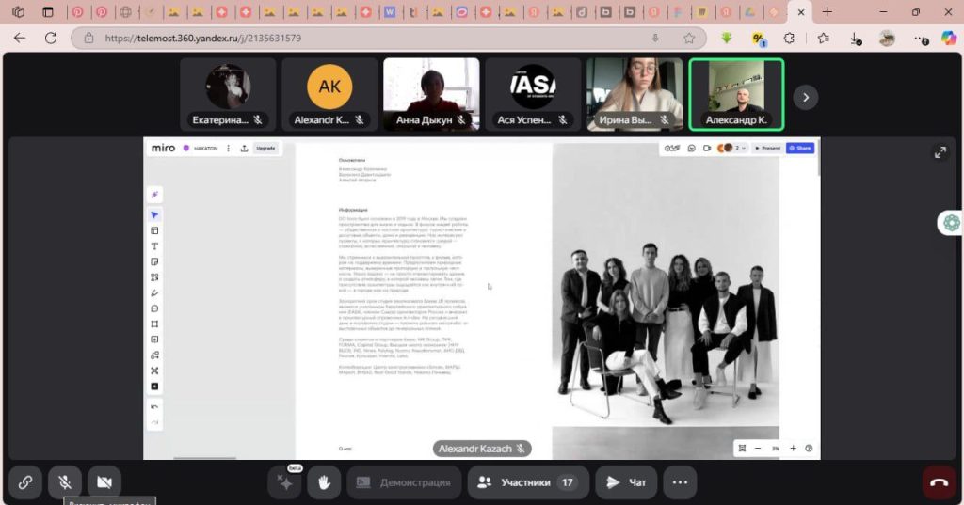Click the Miro Present button
The image size is (964, 505).
coord(768,149)
